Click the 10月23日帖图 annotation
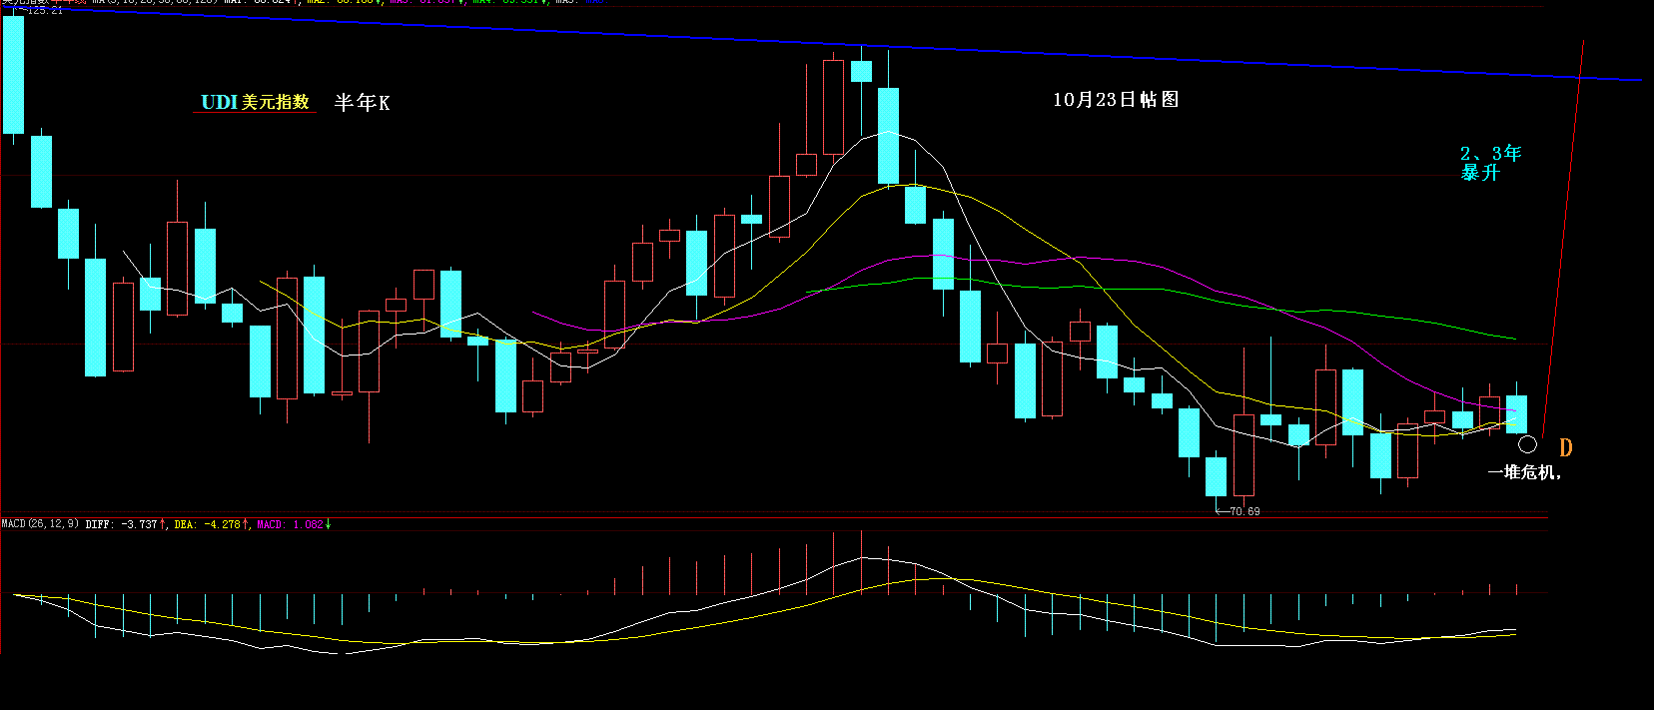 1116,99
